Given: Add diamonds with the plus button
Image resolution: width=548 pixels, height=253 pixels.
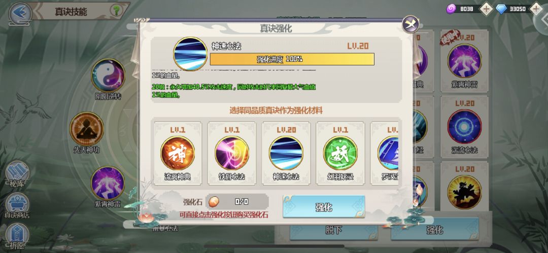Looking at the screenshot, I should [x=537, y=9].
